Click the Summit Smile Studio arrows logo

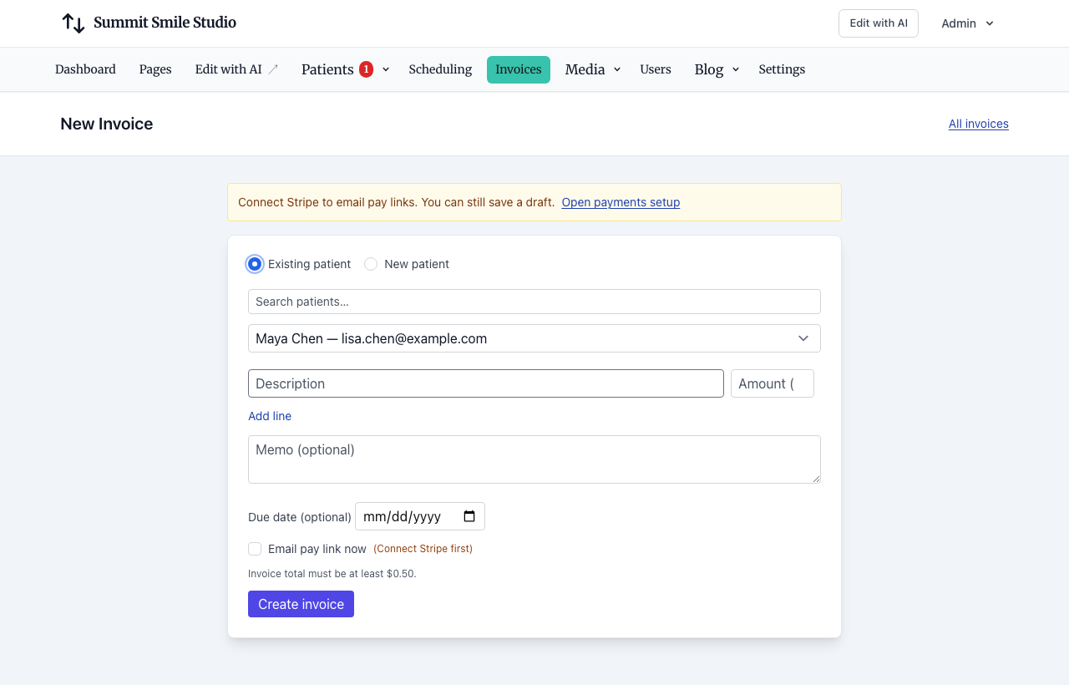click(x=73, y=23)
